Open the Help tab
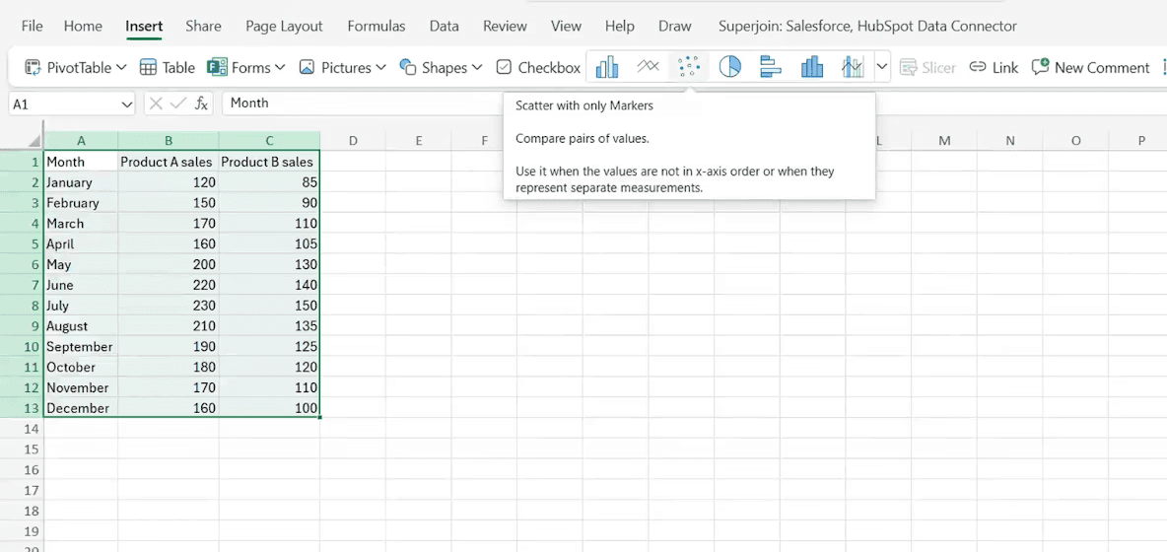 (619, 26)
